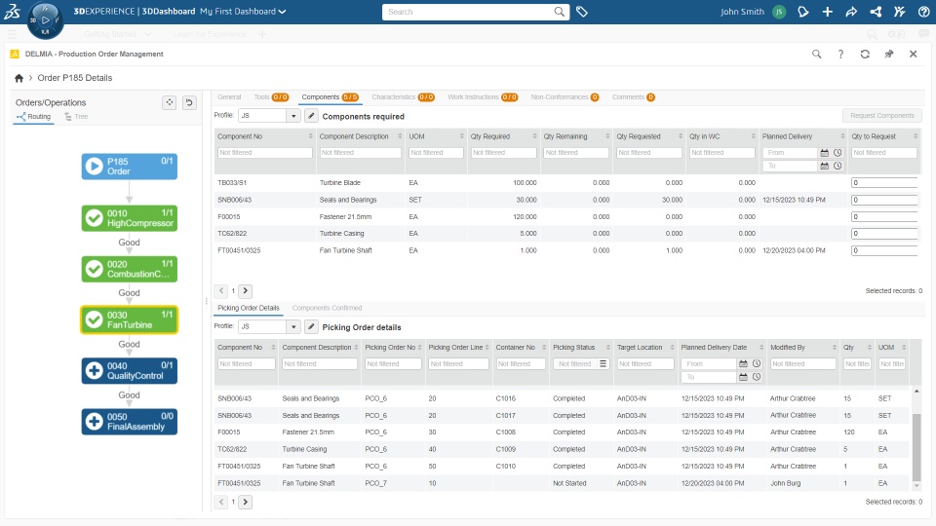The width and height of the screenshot is (936, 526).
Task: Sort the Modified By column
Action: click(x=835, y=347)
